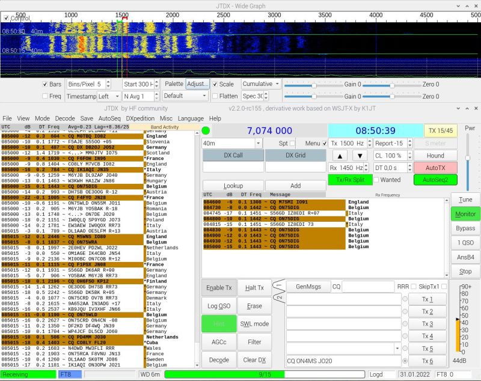
Task: Click the up arrow frequency button
Action: coord(340,156)
